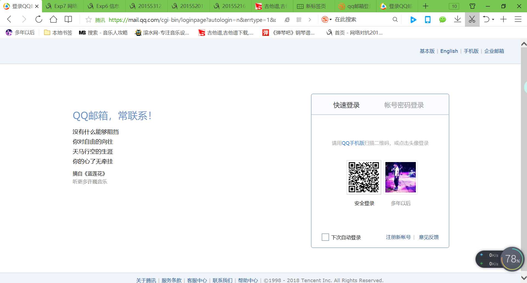Open 听更多许巍音乐 link
This screenshot has height=283, width=527.
[x=90, y=182]
